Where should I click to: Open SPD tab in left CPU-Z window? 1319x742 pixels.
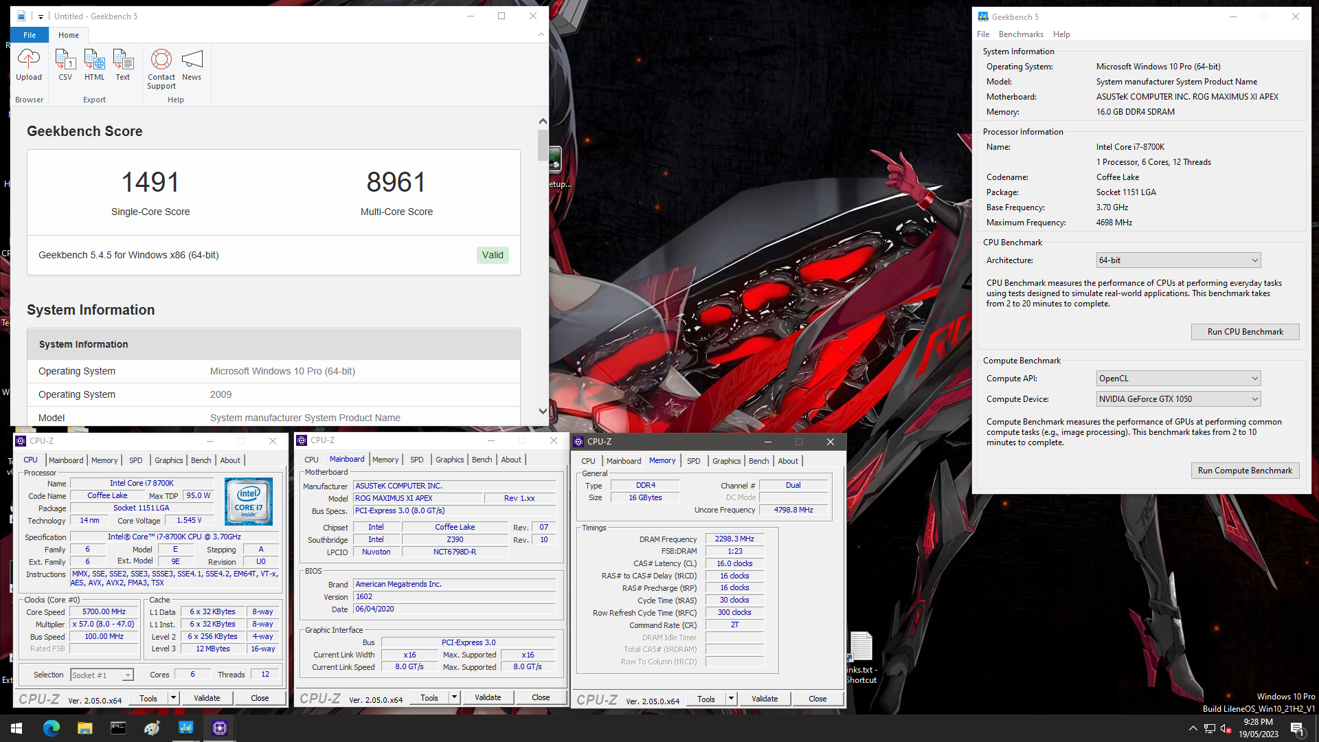pos(136,460)
